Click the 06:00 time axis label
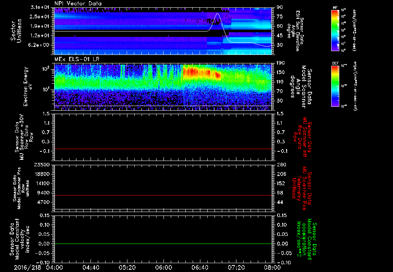Viewport: 393px width, 272px height. point(163,267)
